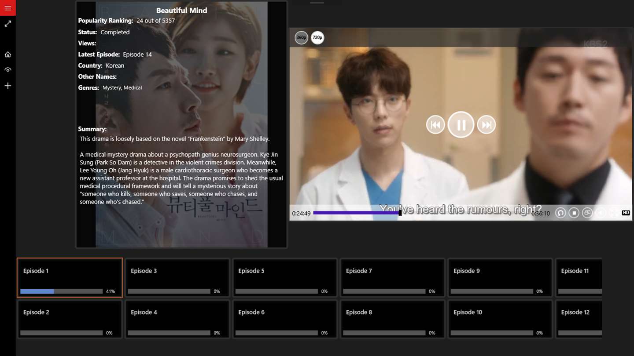Viewport: 634px width, 356px height.
Task: Click the video seek bar handle
Action: 400,213
